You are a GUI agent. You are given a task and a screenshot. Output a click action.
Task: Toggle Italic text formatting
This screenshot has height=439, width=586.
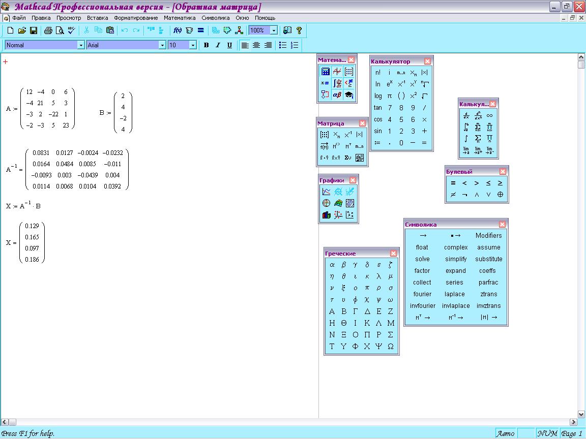[218, 45]
